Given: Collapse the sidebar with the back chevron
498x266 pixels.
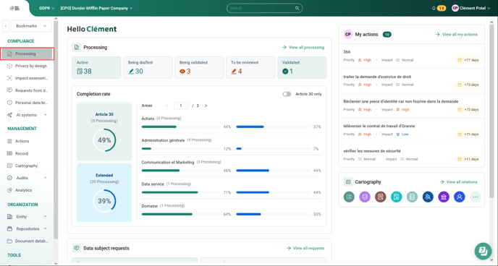Looking at the screenshot, I should click(6, 26).
